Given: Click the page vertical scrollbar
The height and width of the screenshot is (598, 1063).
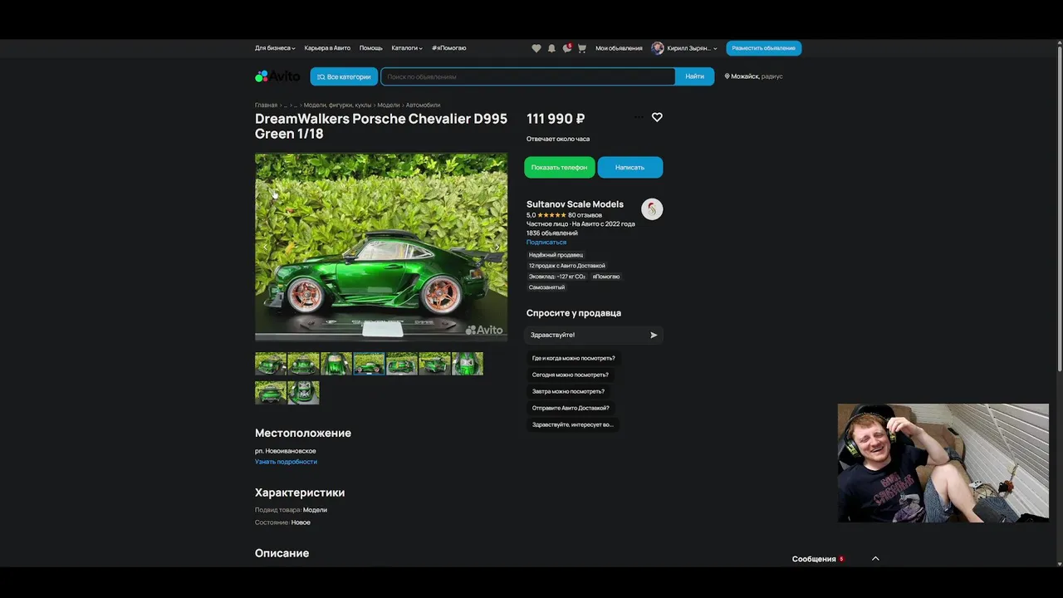Looking at the screenshot, I should click(x=1059, y=208).
